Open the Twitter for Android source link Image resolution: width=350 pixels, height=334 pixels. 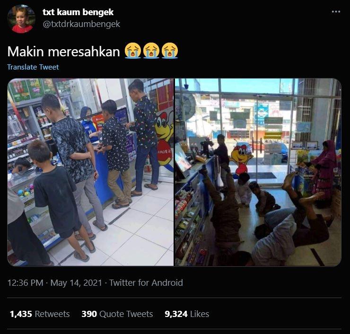click(x=146, y=282)
